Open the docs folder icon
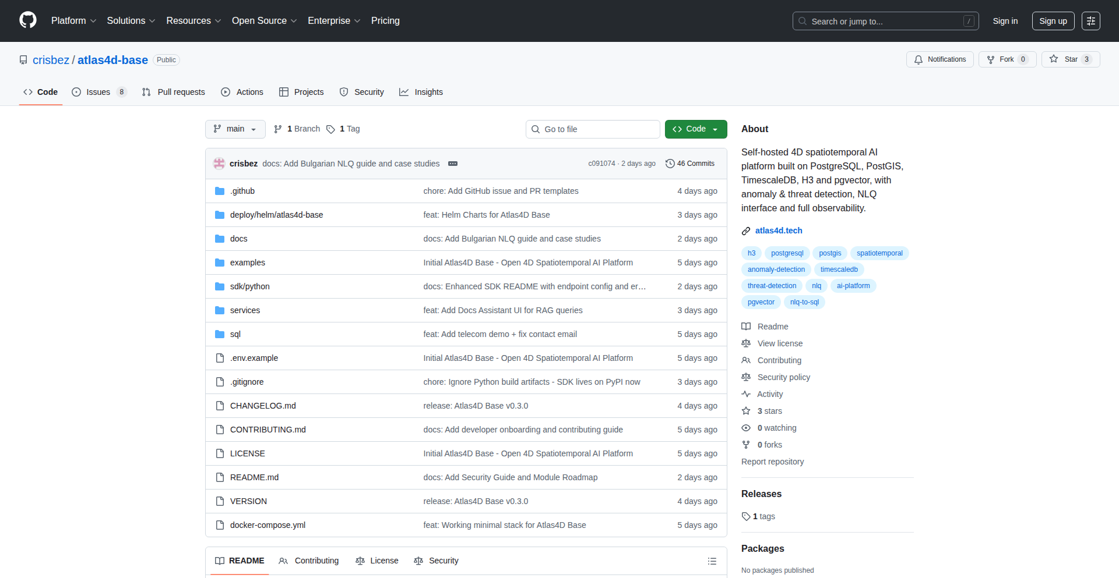 click(x=220, y=239)
